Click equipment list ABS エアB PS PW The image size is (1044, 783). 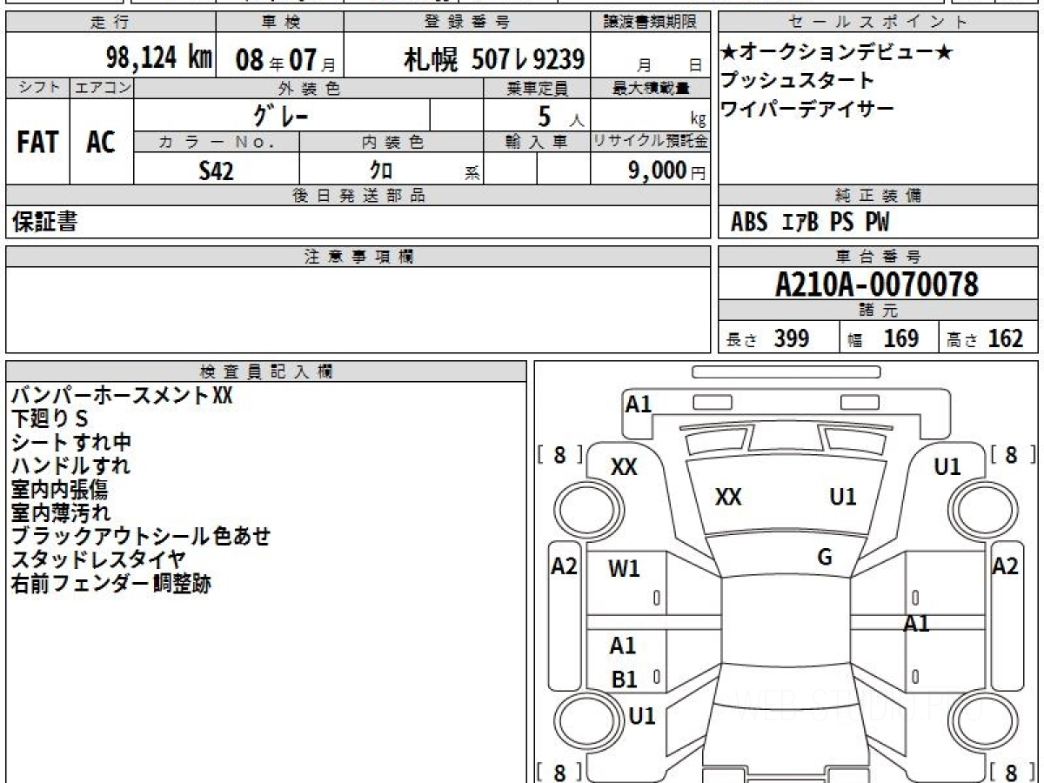tap(810, 223)
